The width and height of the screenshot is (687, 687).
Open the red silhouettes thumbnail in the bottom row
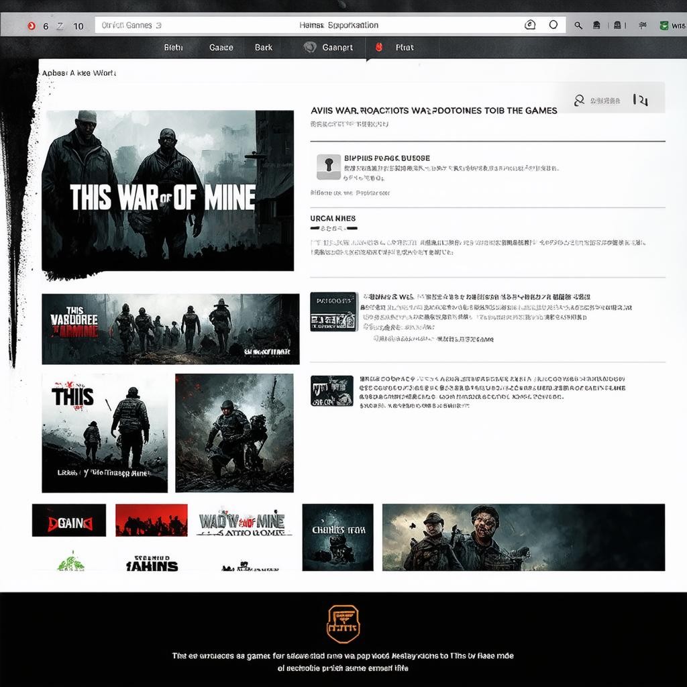coord(151,520)
